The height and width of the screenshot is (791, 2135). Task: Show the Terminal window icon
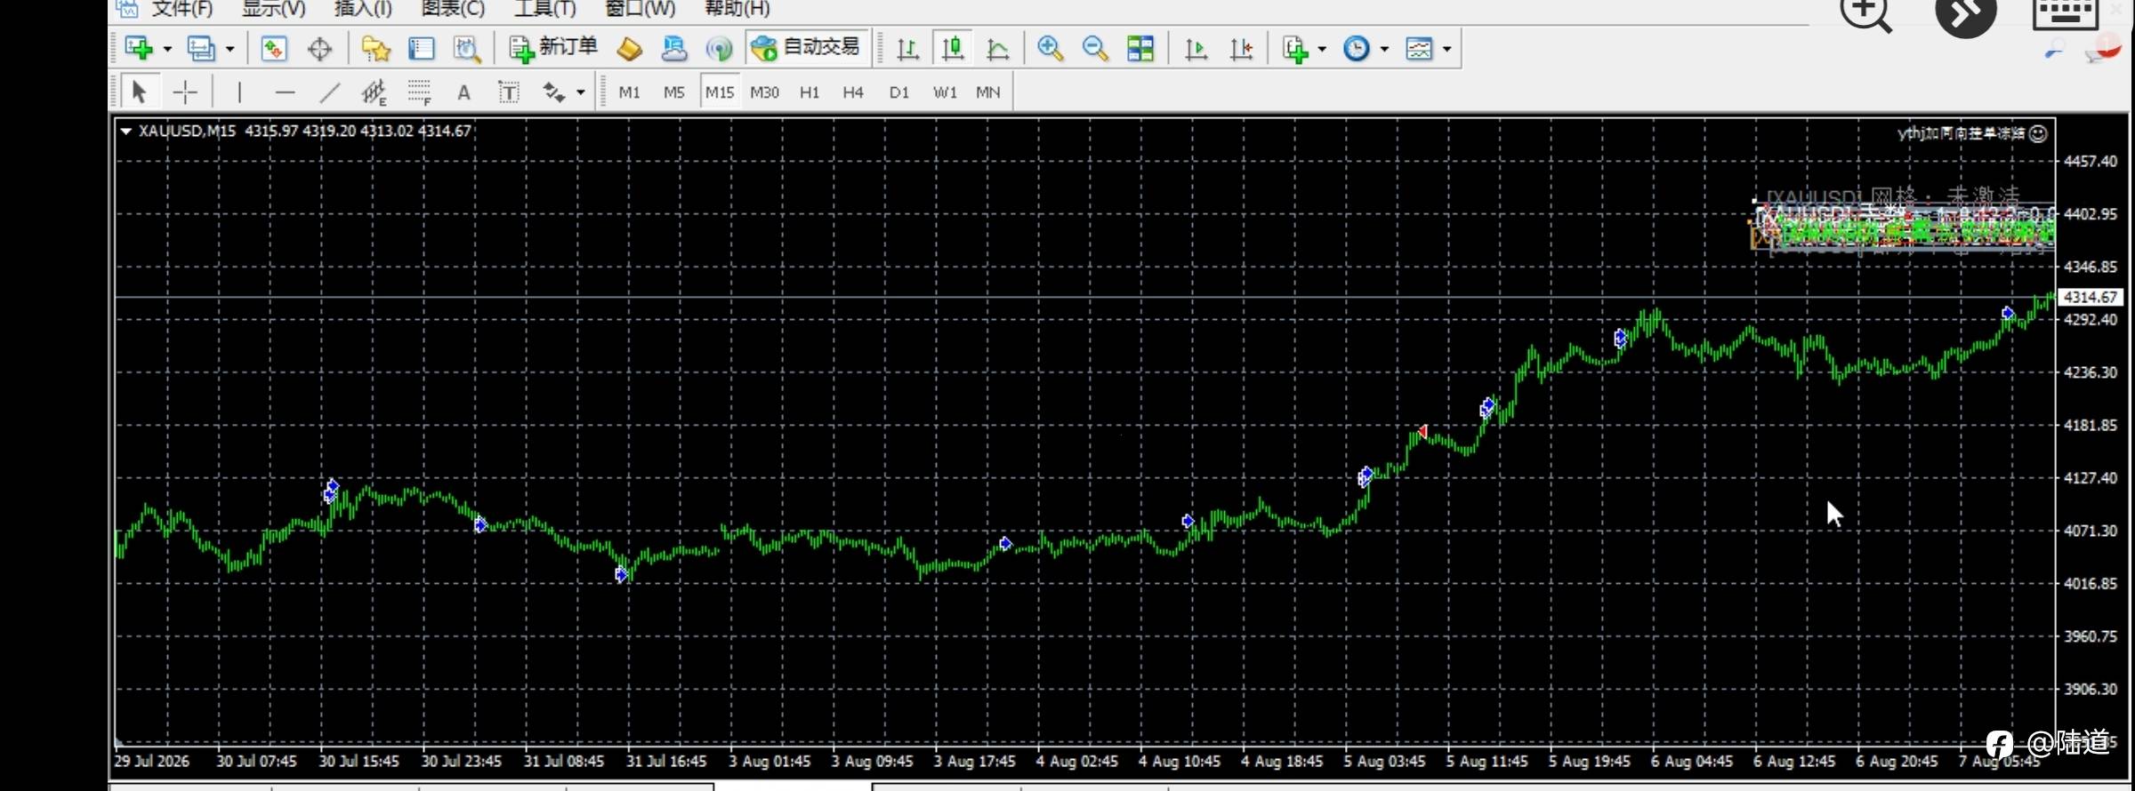click(x=421, y=48)
